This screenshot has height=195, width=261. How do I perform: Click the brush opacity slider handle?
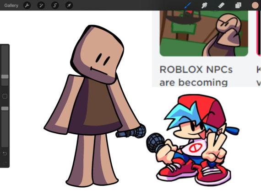[x=5, y=109]
